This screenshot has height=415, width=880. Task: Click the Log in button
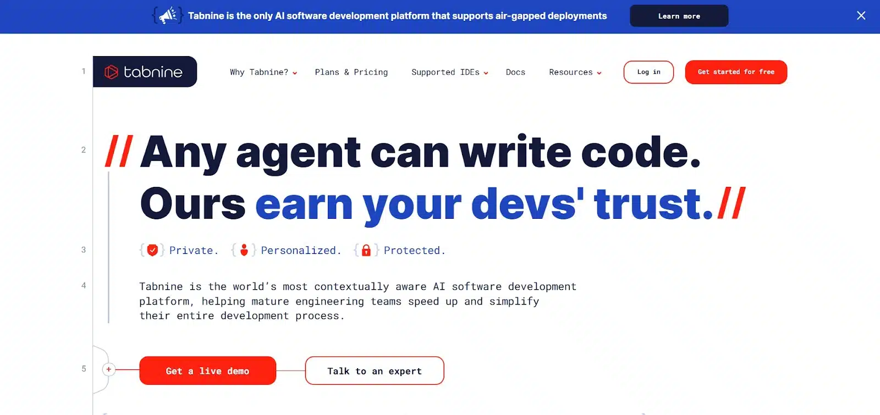pos(648,72)
